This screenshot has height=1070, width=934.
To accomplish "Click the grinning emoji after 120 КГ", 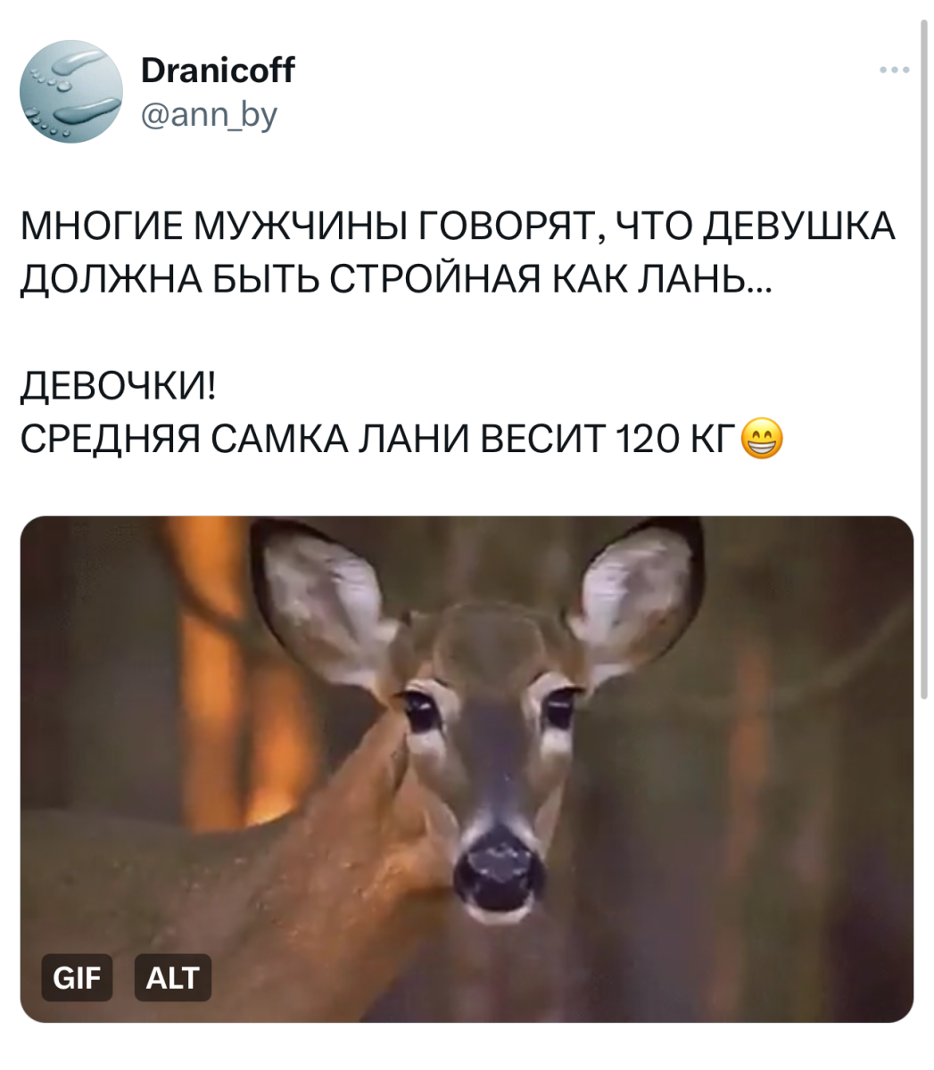I will pos(763,438).
